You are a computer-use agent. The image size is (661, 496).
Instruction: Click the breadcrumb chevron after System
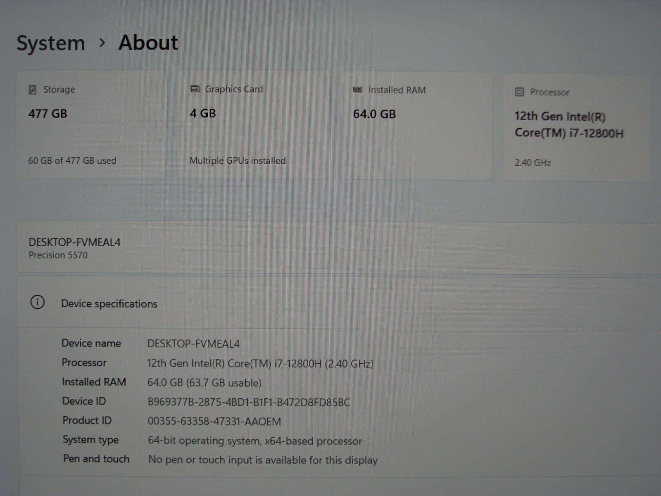coord(102,43)
